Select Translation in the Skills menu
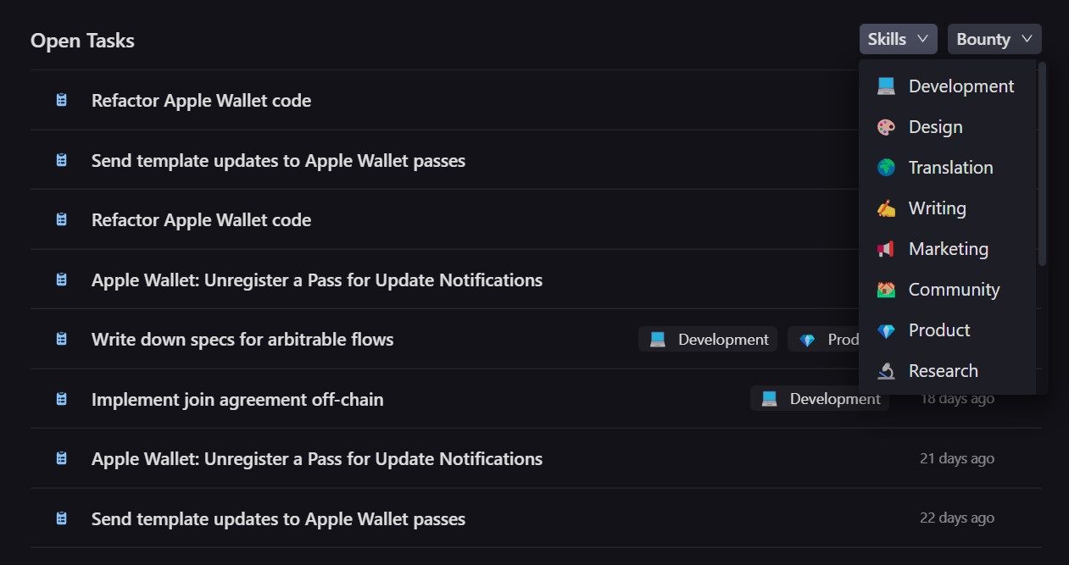Screen dimensions: 1069x565 tap(950, 168)
